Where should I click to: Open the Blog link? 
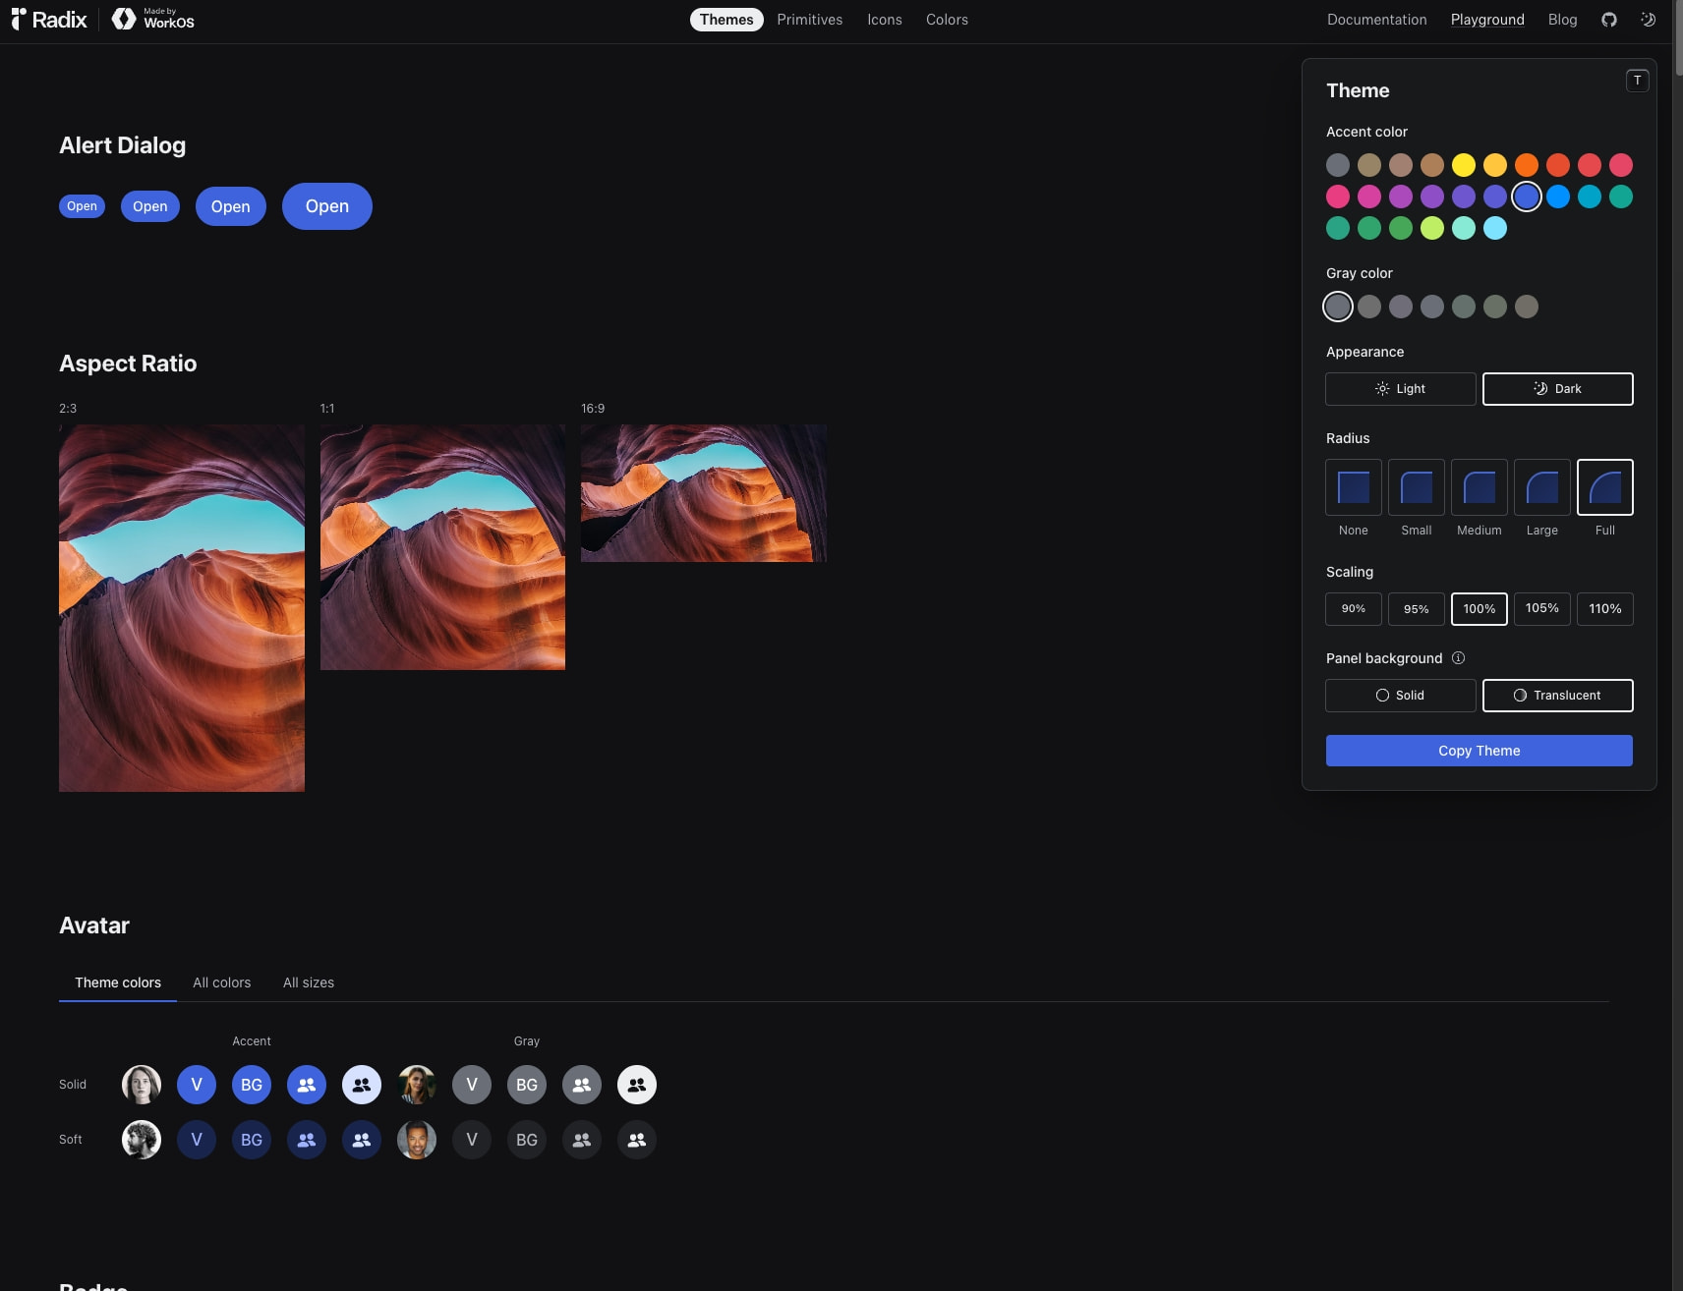click(x=1562, y=20)
